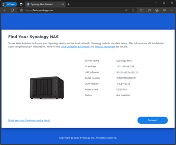The image size is (176, 145).
Task: Select the DSM version 7.0.1-42218 text
Action: coord(123,84)
